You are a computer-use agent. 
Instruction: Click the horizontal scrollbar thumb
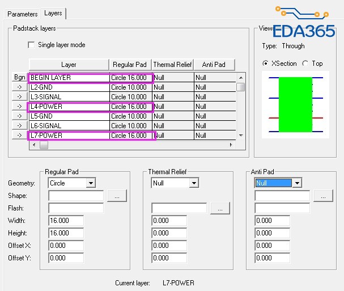(x=44, y=145)
